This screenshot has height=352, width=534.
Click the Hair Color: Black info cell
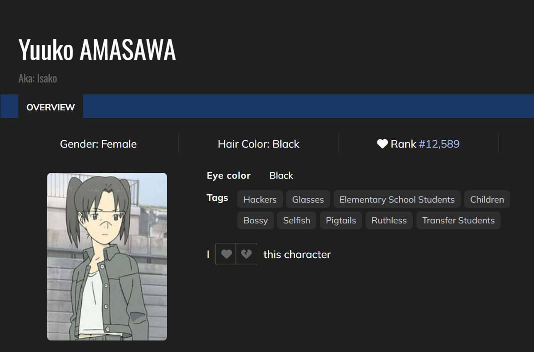click(x=259, y=144)
